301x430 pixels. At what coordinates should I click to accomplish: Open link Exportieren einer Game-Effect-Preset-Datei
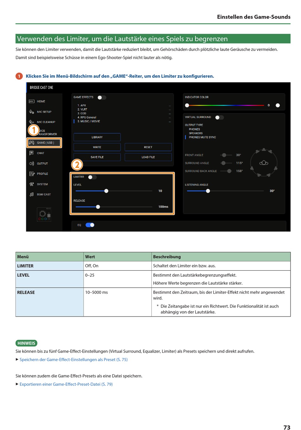[66, 384]
